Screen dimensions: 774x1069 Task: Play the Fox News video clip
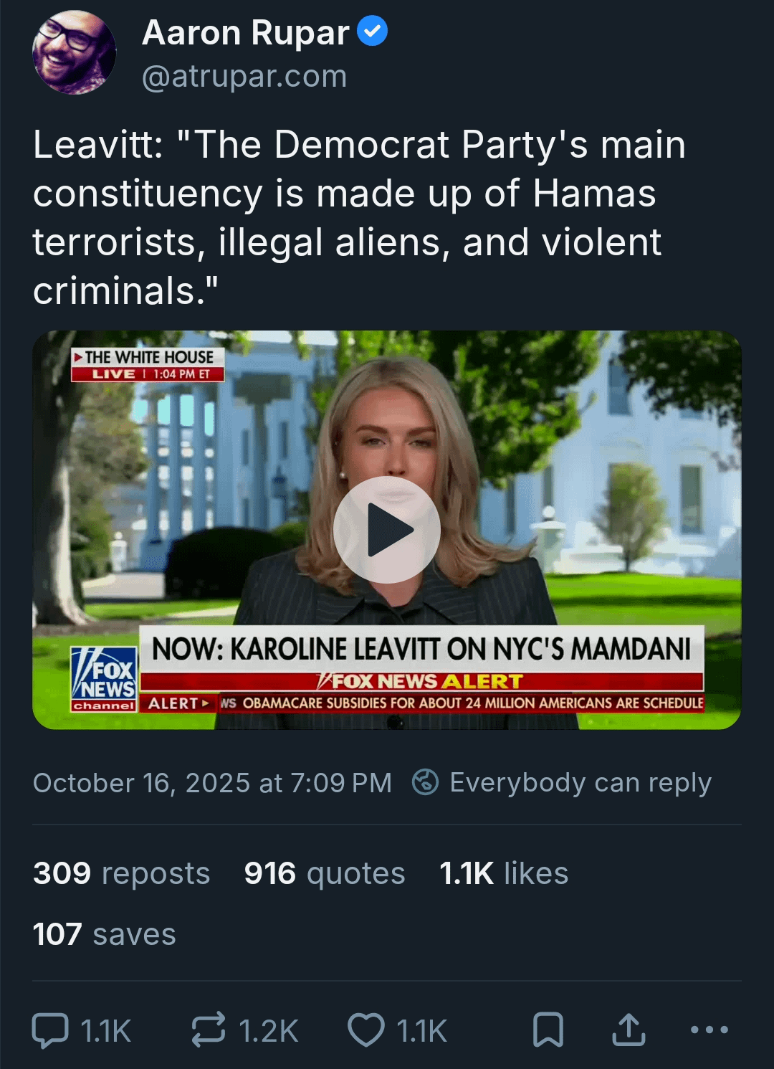click(x=387, y=530)
